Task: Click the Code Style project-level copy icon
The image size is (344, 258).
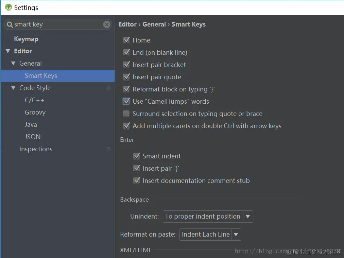Action: click(109, 88)
